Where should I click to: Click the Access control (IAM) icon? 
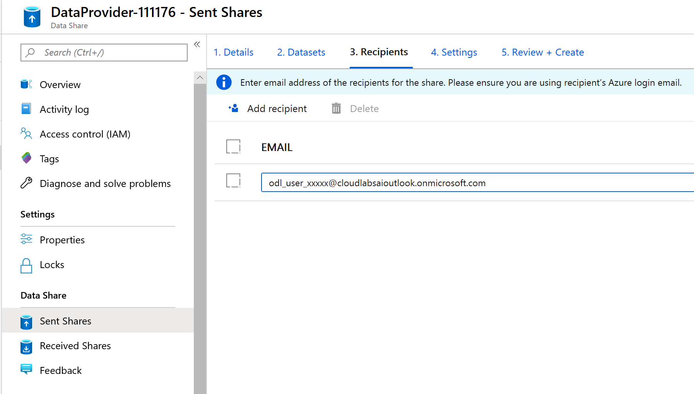tap(26, 134)
